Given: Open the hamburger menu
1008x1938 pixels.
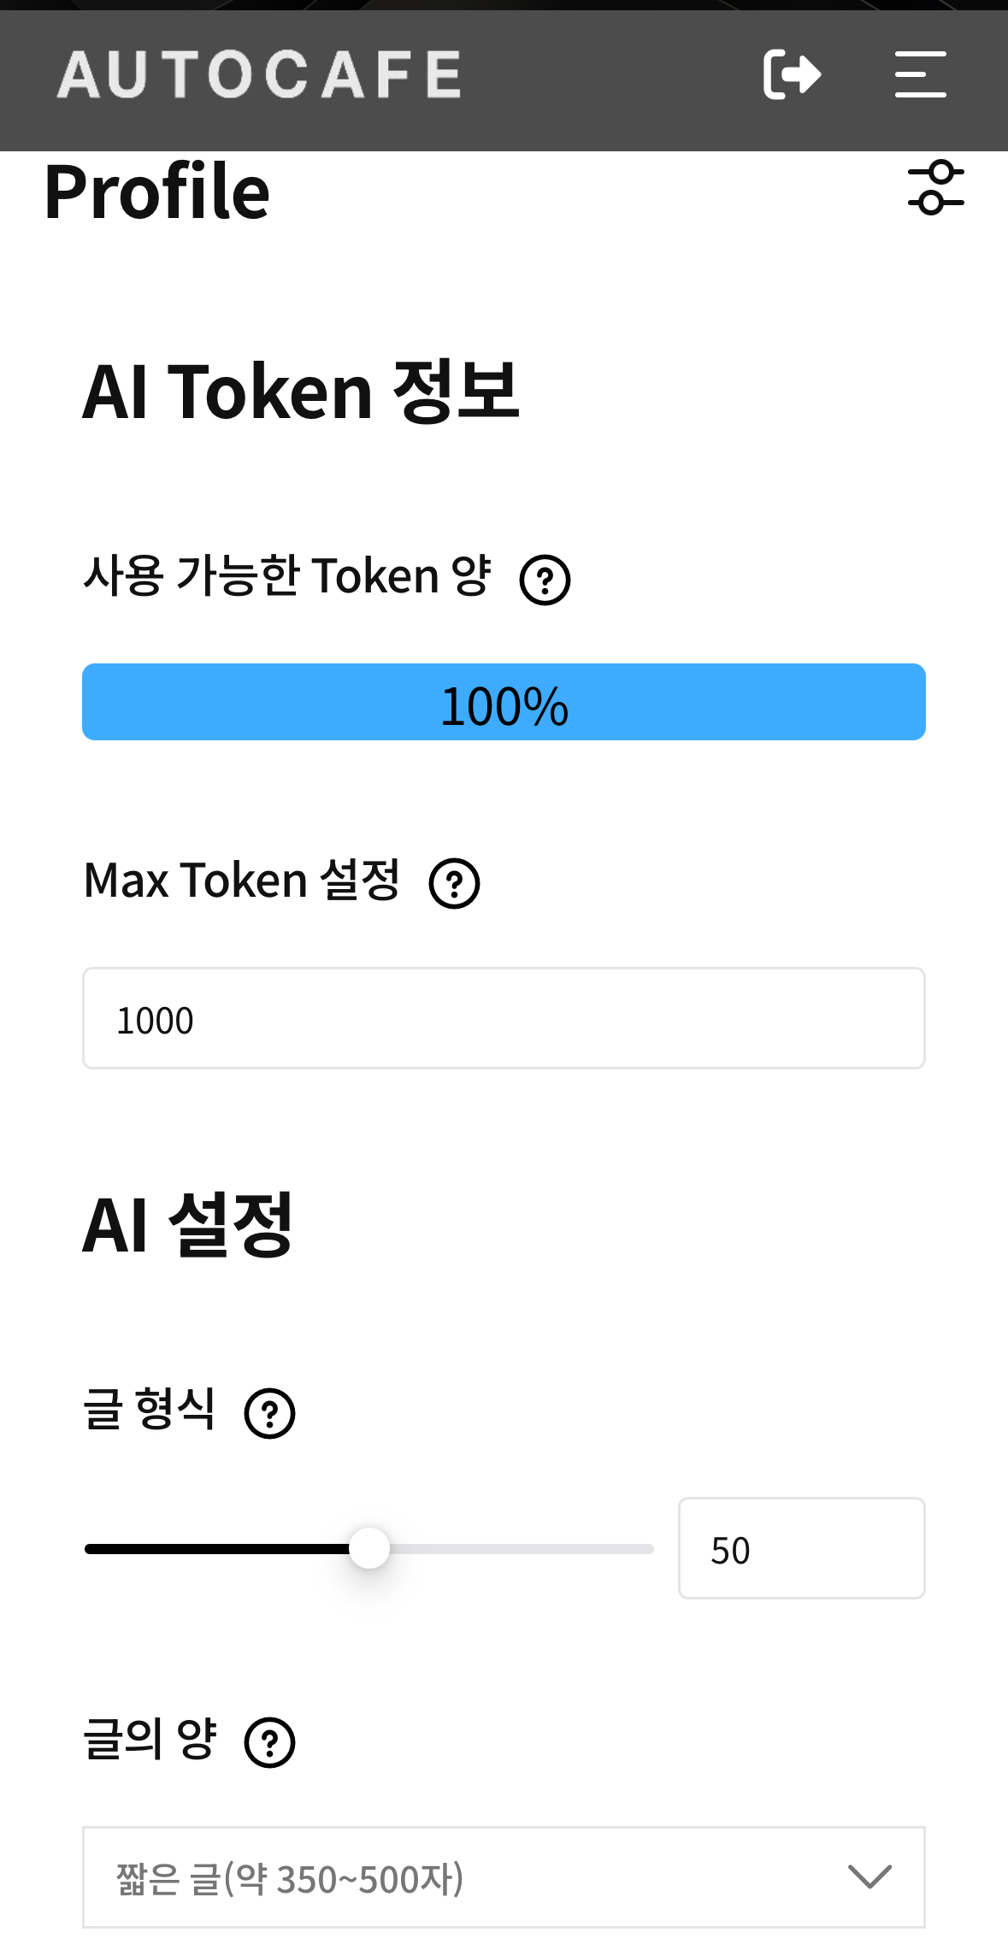Looking at the screenshot, I should pos(920,74).
